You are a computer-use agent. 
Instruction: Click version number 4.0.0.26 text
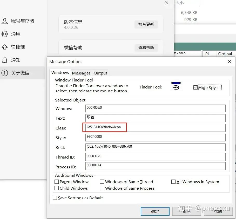pos(71,28)
